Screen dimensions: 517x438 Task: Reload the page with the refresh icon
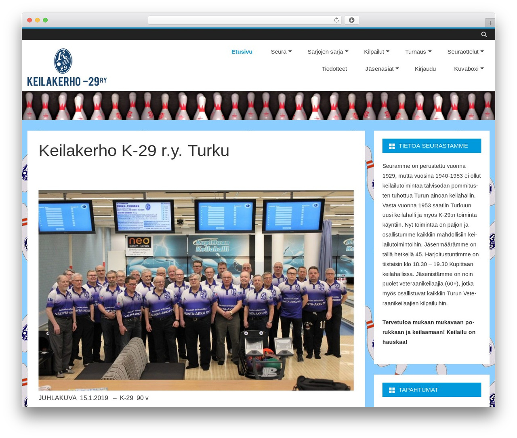(x=336, y=20)
